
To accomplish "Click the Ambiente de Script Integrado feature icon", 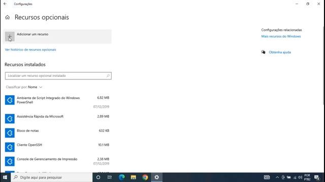I will pos(10,100).
